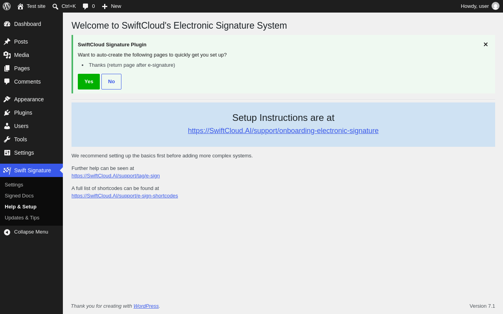This screenshot has height=314, width=503.
Task: Open Tools menu item
Action: (x=31, y=139)
